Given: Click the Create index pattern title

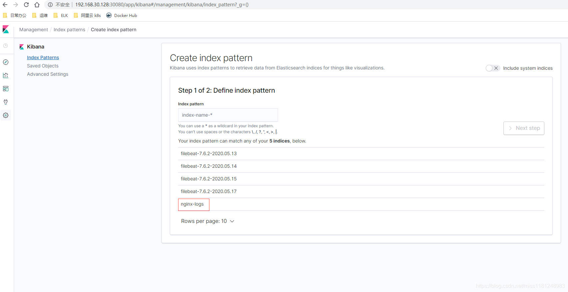Looking at the screenshot, I should click(x=211, y=58).
